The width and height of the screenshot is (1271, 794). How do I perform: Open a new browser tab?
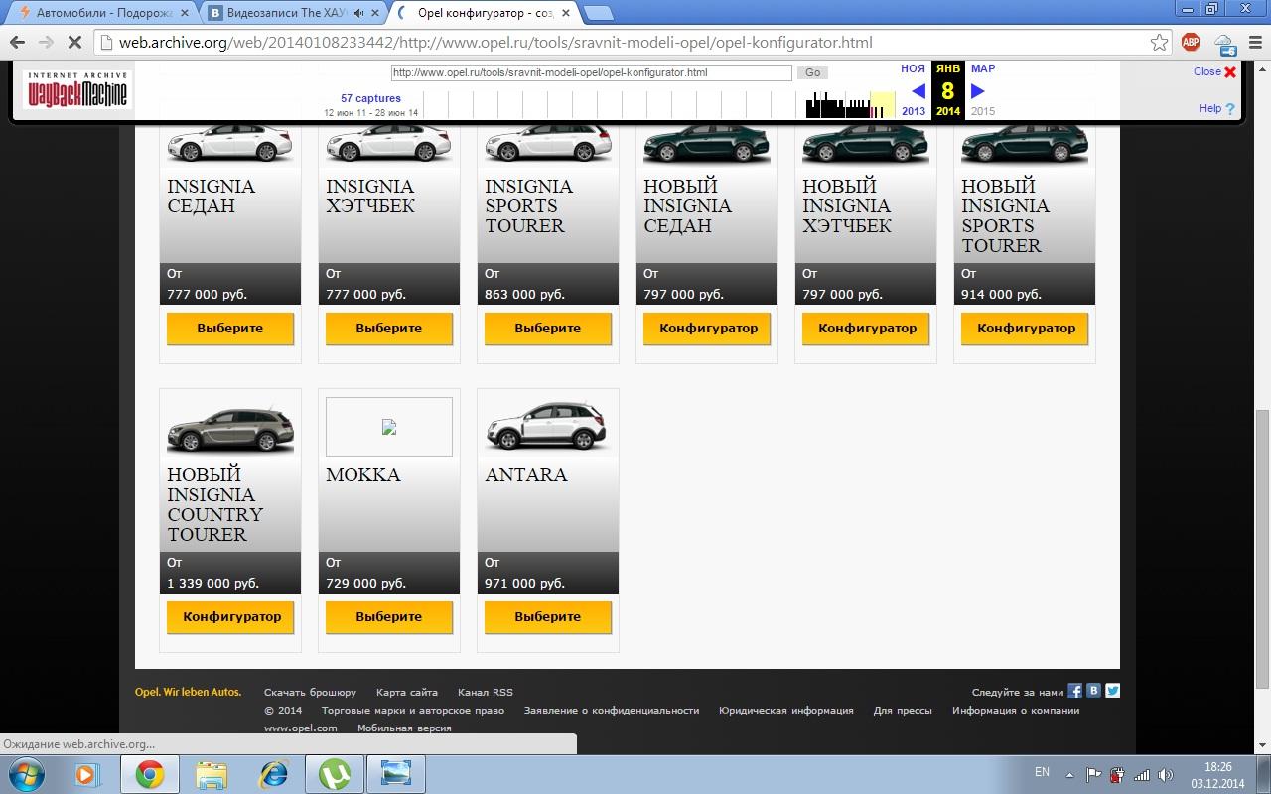coord(597,13)
